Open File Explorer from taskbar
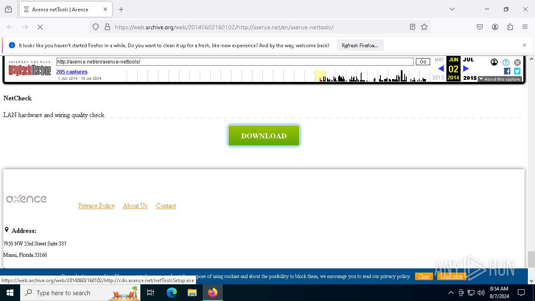The image size is (535, 301). [192, 293]
